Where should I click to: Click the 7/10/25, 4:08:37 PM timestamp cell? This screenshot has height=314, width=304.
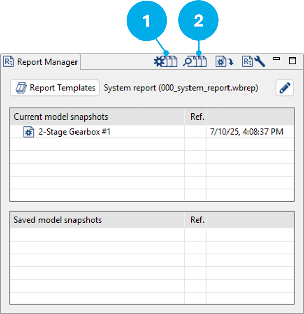(x=246, y=132)
